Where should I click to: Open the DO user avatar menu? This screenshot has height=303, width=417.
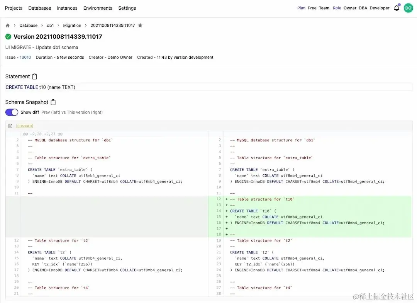click(x=408, y=8)
